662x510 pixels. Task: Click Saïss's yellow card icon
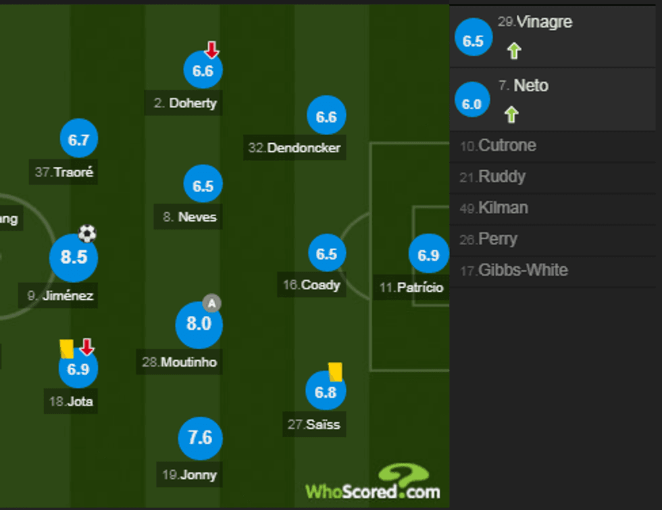pyautogui.click(x=336, y=371)
